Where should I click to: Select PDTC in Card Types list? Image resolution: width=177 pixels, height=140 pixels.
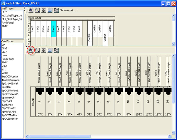5,62
